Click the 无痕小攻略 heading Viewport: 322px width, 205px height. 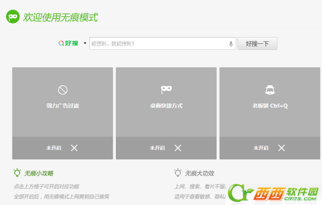tap(39, 173)
